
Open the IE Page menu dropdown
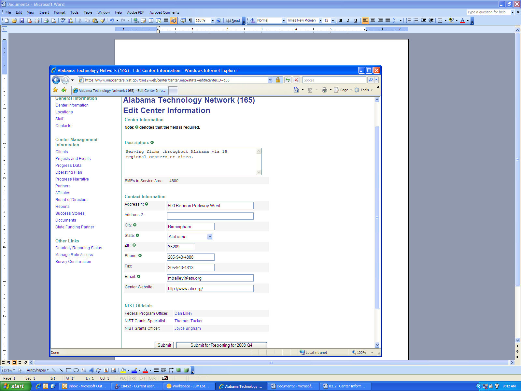point(344,90)
